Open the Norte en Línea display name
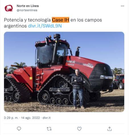 tap(28, 6)
